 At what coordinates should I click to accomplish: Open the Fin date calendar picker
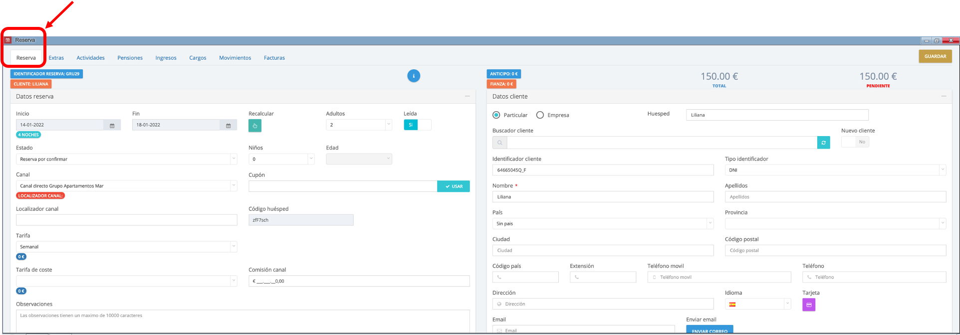pos(229,125)
